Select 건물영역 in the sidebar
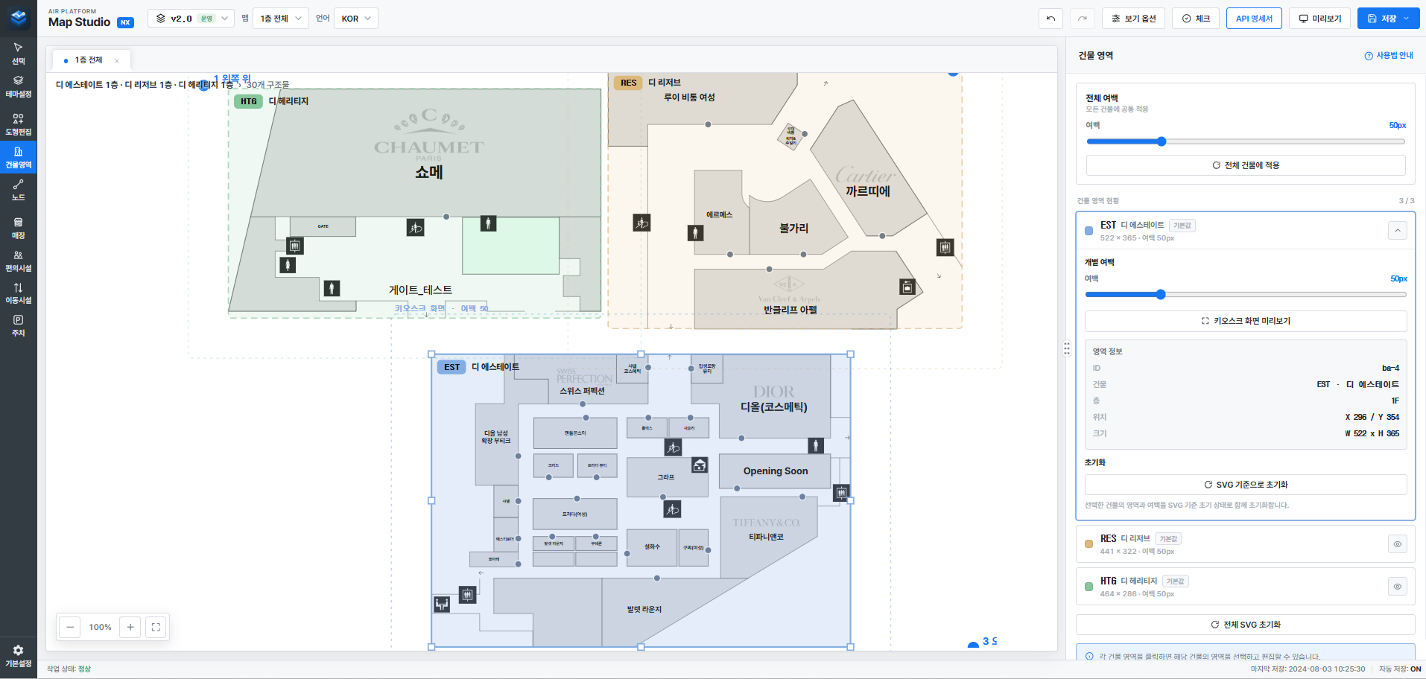The image size is (1426, 679). coord(18,157)
